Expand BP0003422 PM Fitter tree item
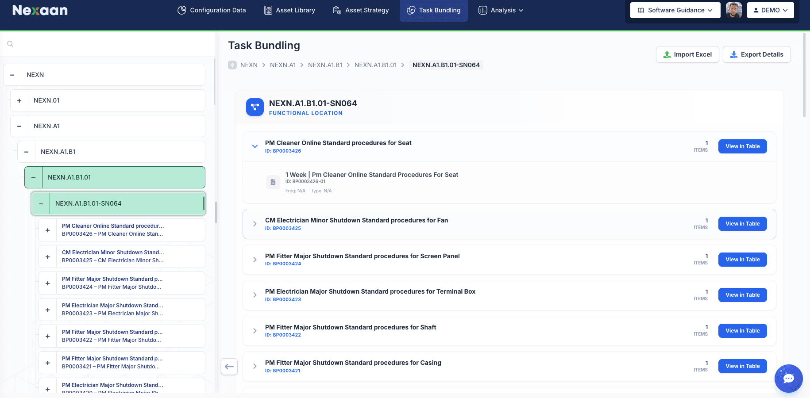The width and height of the screenshot is (810, 398). point(48,336)
